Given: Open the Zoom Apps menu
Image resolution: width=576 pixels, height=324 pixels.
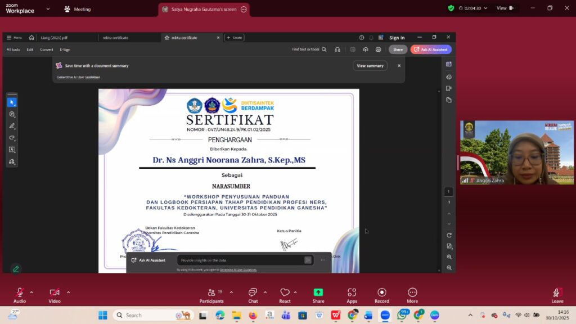Looking at the screenshot, I should point(352,292).
